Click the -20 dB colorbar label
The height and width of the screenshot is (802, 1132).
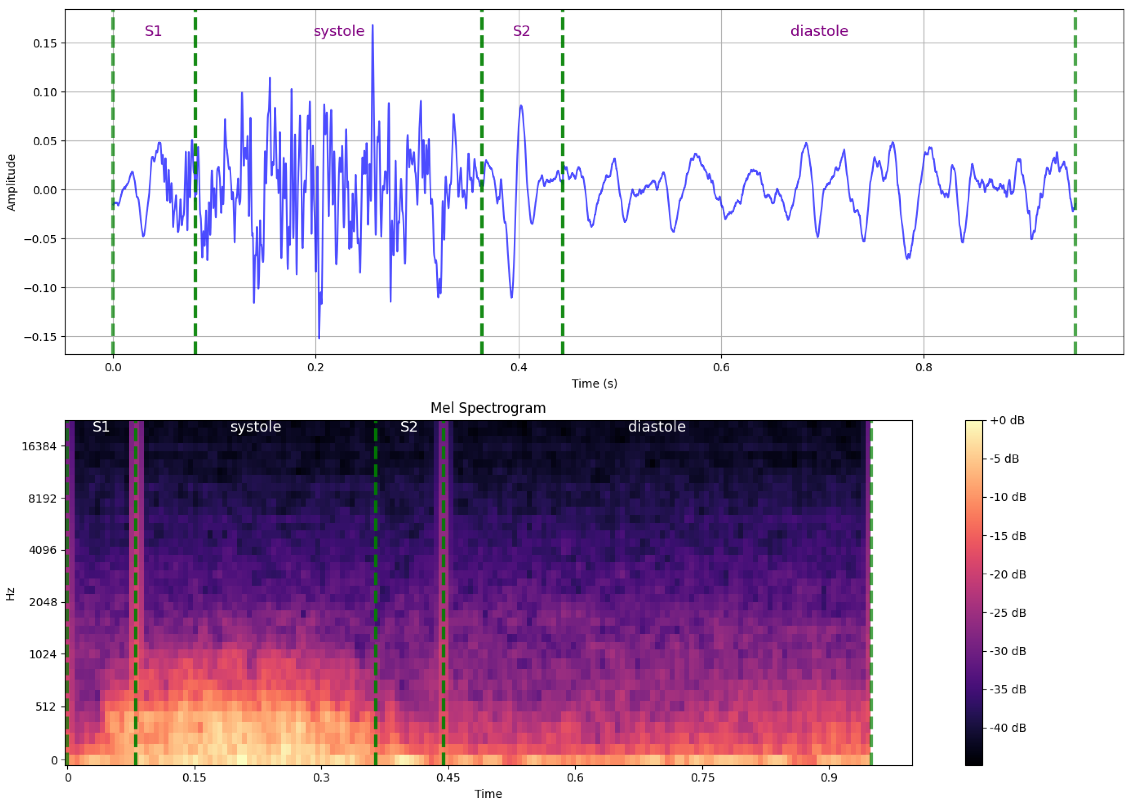coord(1008,574)
